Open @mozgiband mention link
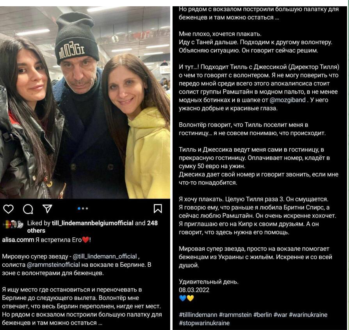This screenshot has width=349, height=330. click(288, 100)
